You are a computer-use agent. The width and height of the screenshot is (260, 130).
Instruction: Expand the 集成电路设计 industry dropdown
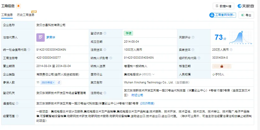click(x=153, y=74)
